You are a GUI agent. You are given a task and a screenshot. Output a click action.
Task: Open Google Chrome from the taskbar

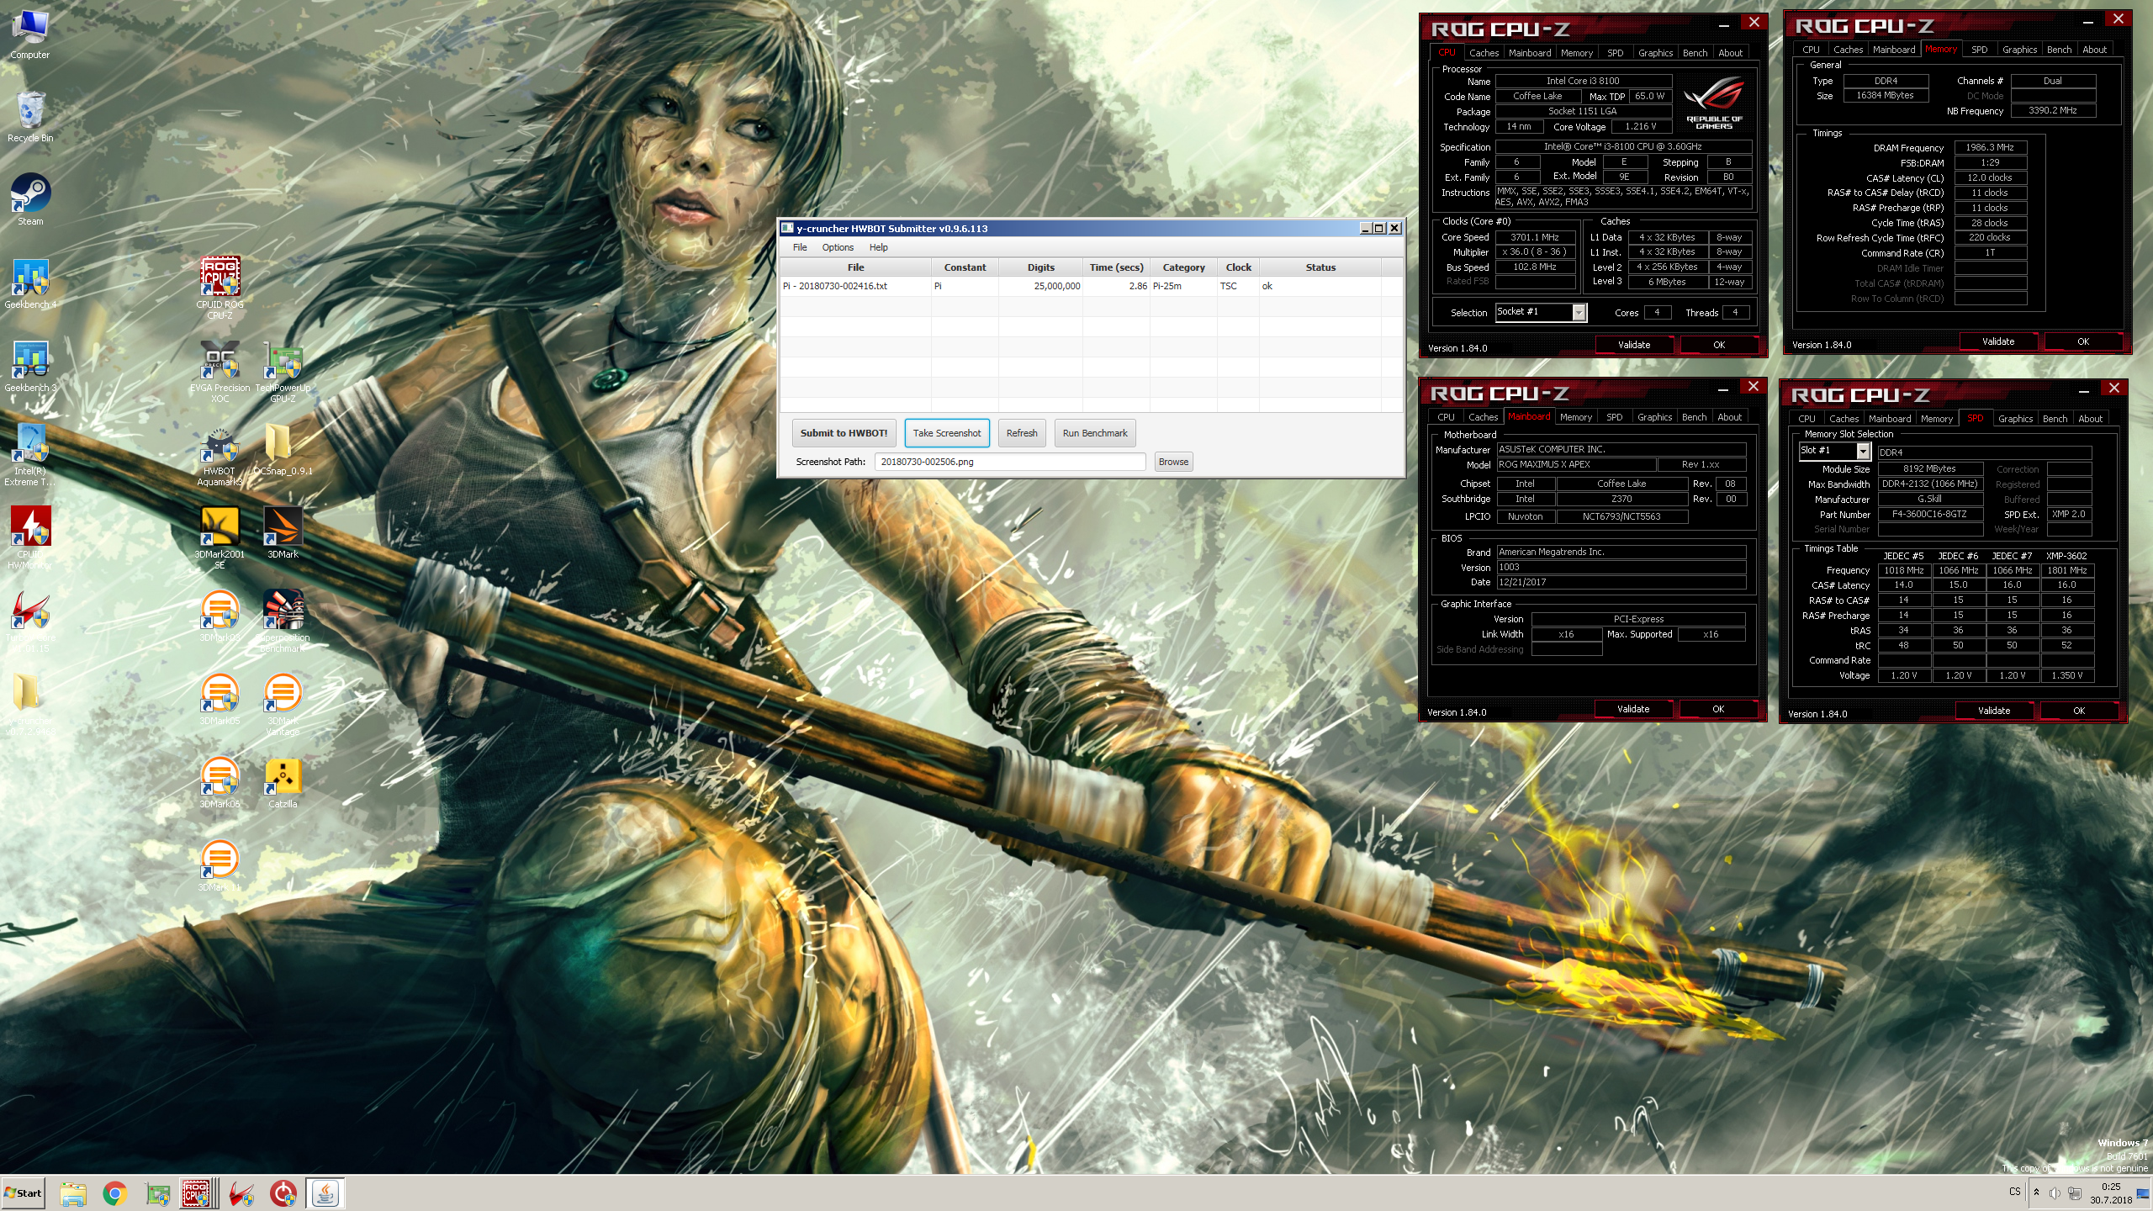point(115,1193)
